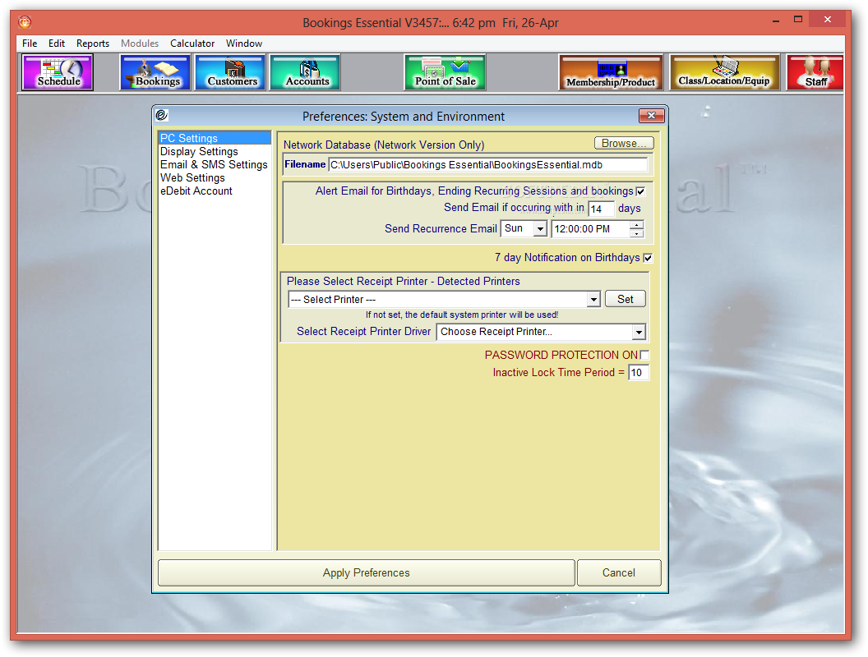Close the Preferences dialog with X
The image size is (868, 657).
point(652,115)
